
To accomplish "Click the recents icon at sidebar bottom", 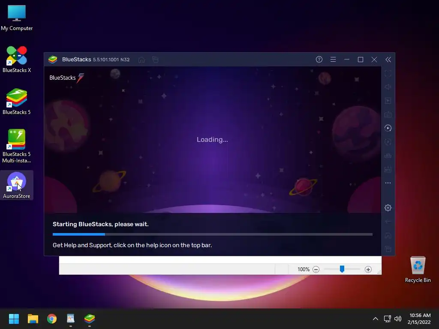I will [x=388, y=249].
